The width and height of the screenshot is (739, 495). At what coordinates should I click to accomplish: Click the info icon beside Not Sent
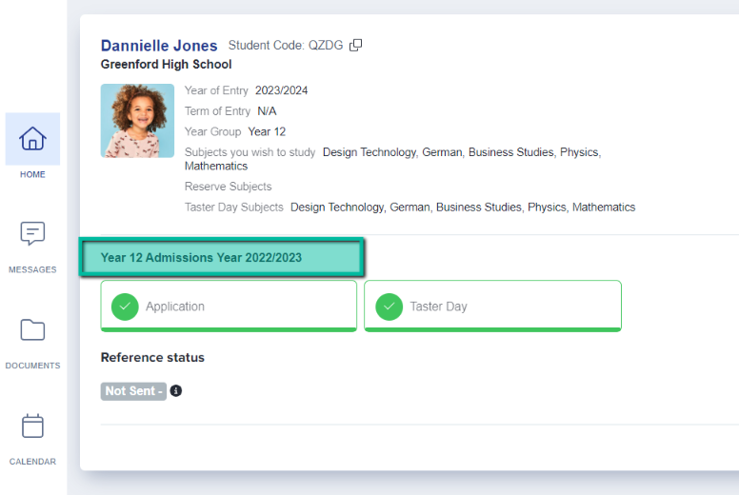click(x=176, y=391)
